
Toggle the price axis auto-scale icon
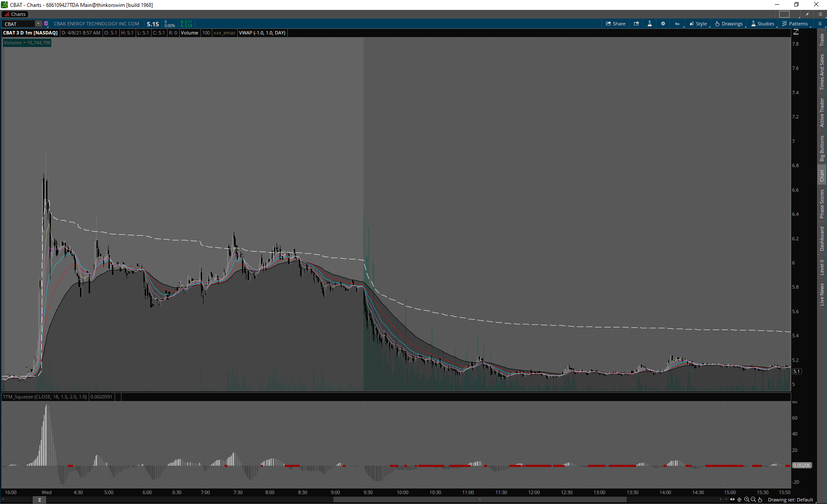coord(796,32)
